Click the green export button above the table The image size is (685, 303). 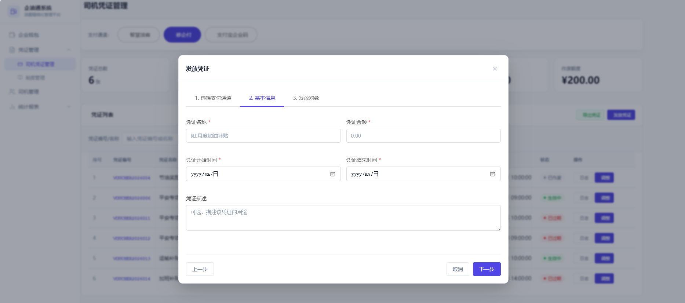(591, 115)
